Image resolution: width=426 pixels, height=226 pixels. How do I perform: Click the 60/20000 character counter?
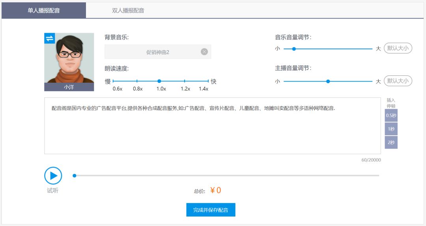[371, 160]
